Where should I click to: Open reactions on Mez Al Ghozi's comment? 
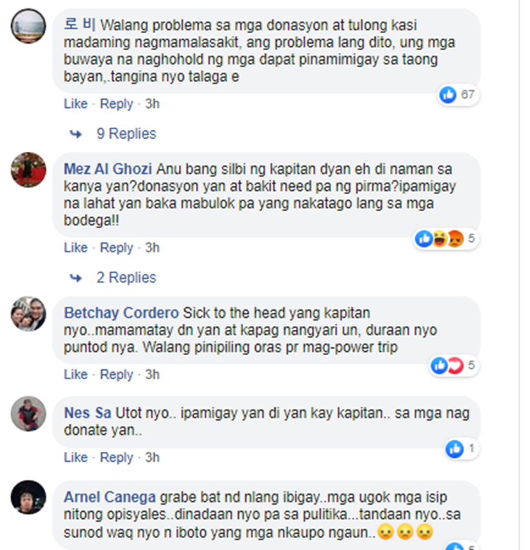[x=445, y=239]
